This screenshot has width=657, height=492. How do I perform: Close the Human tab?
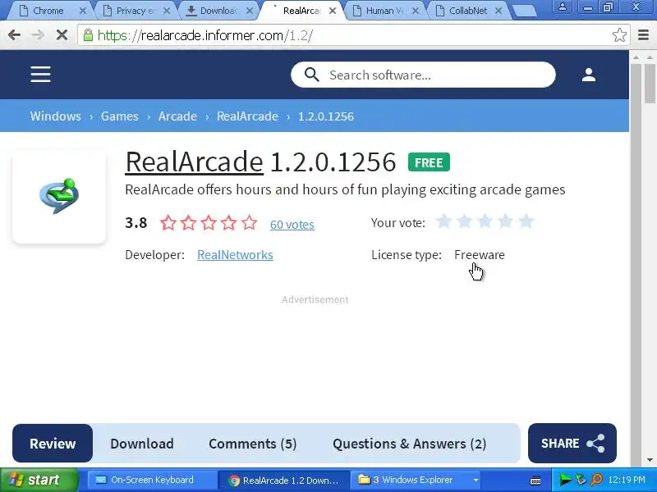pos(416,11)
